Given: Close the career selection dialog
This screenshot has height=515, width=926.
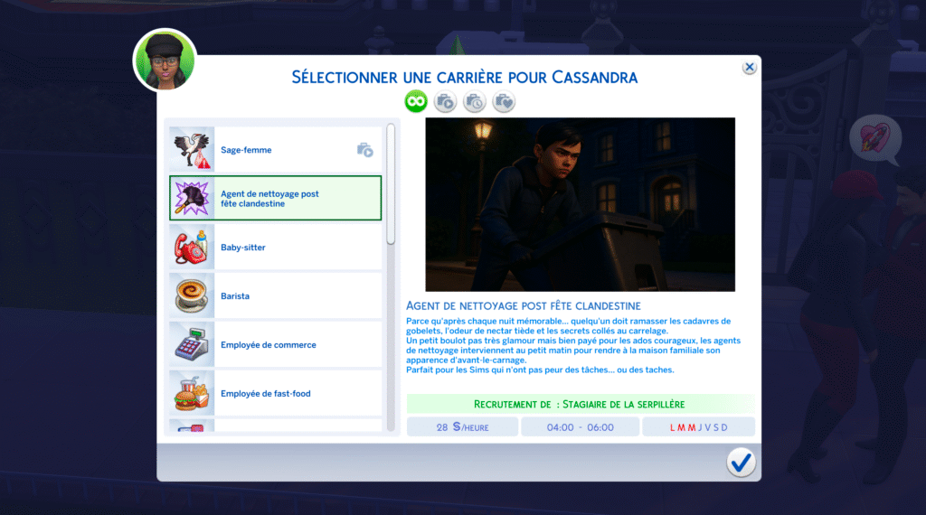Looking at the screenshot, I should 749,67.
